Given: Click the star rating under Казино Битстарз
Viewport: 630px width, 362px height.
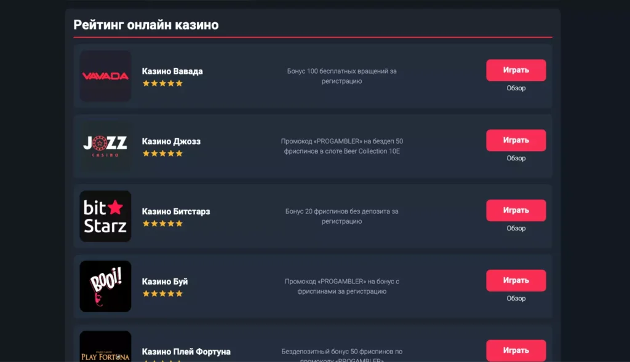Looking at the screenshot, I should click(162, 223).
